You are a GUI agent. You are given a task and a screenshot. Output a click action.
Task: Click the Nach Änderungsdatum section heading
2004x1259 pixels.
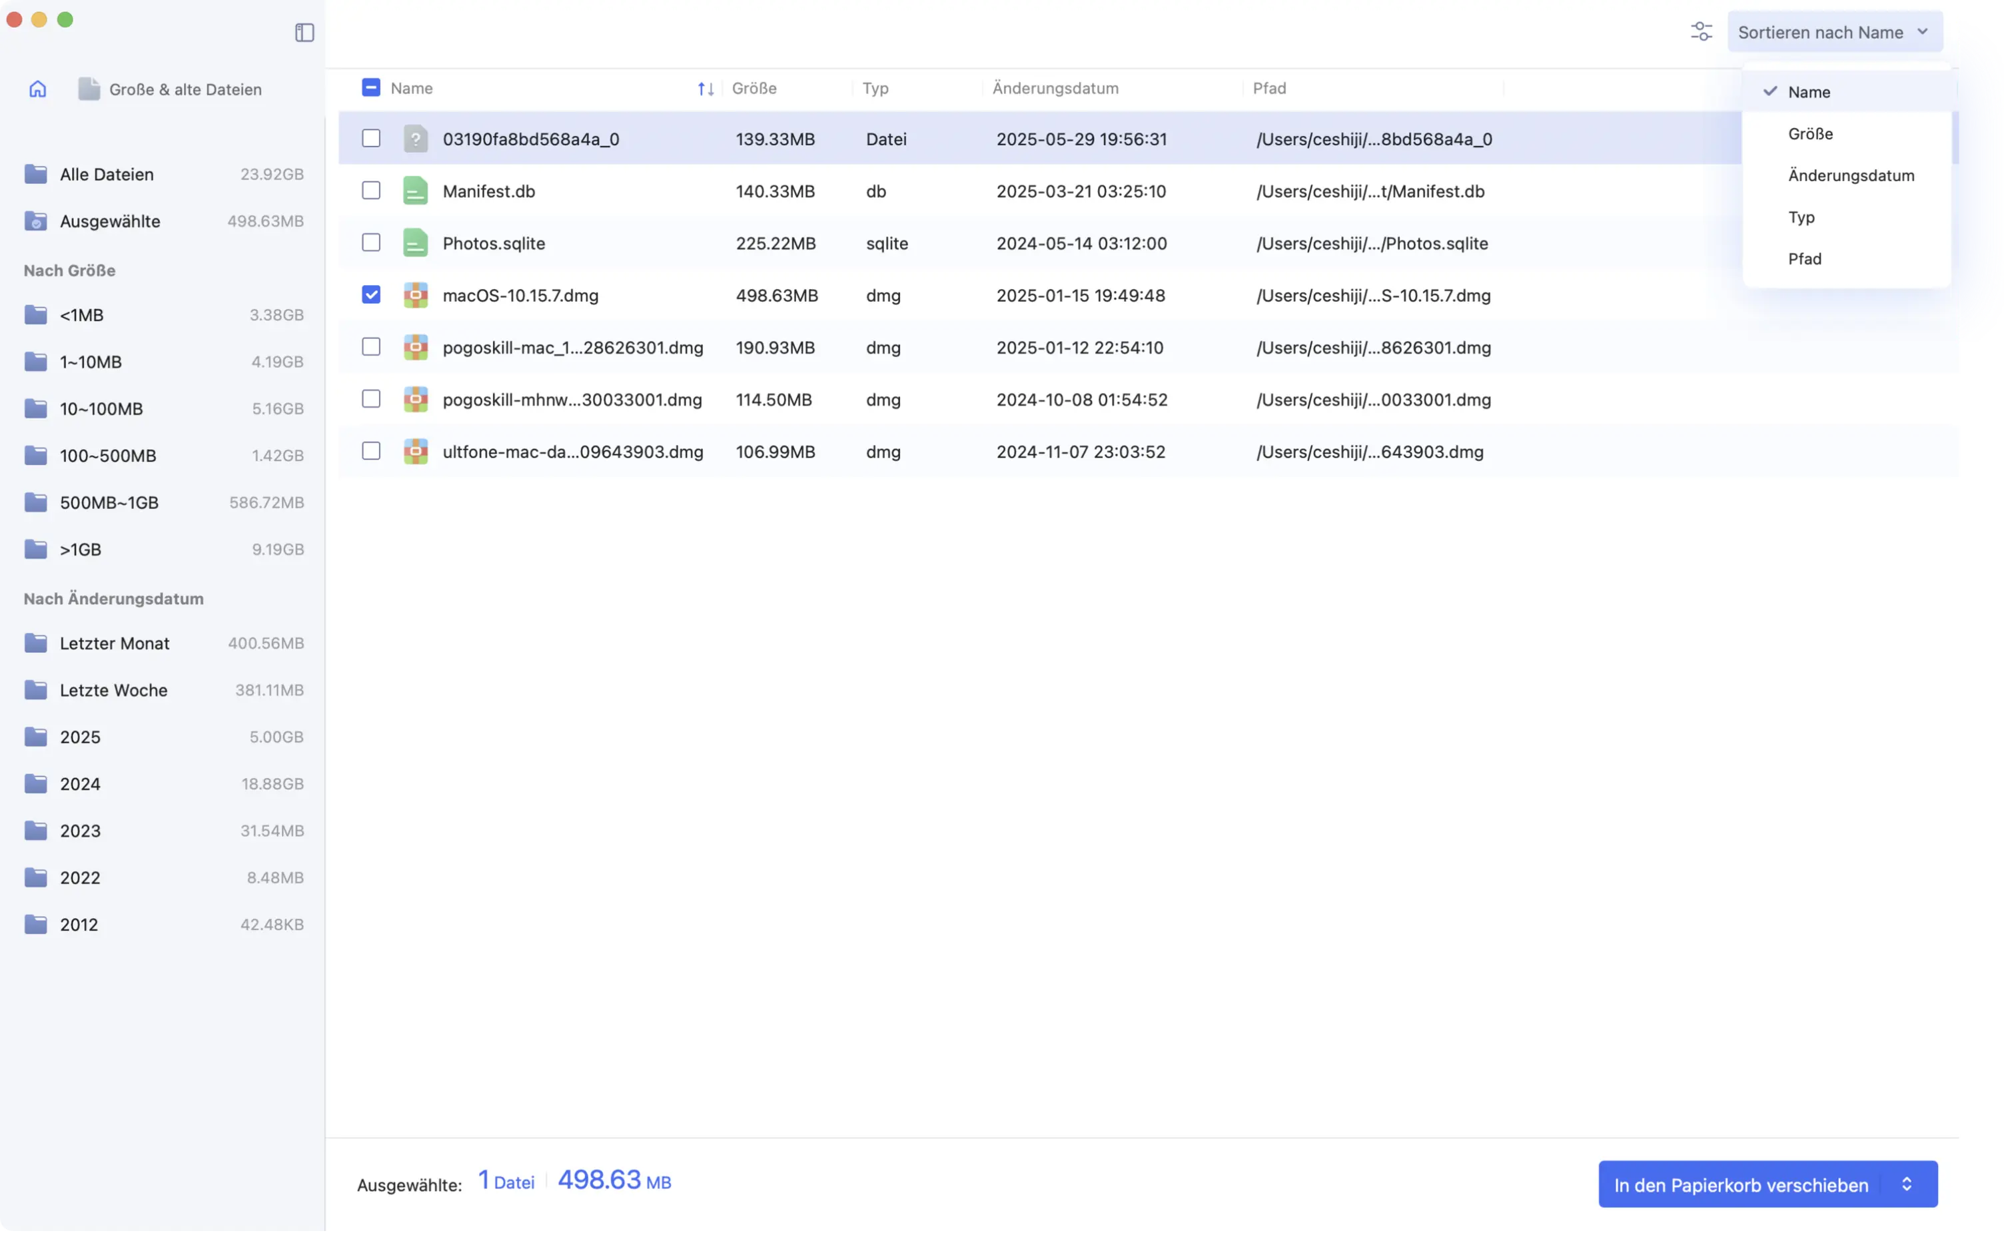click(113, 598)
